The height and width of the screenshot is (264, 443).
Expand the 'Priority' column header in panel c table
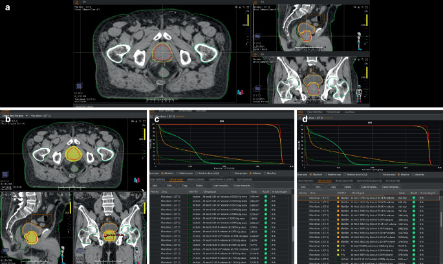click(154, 192)
